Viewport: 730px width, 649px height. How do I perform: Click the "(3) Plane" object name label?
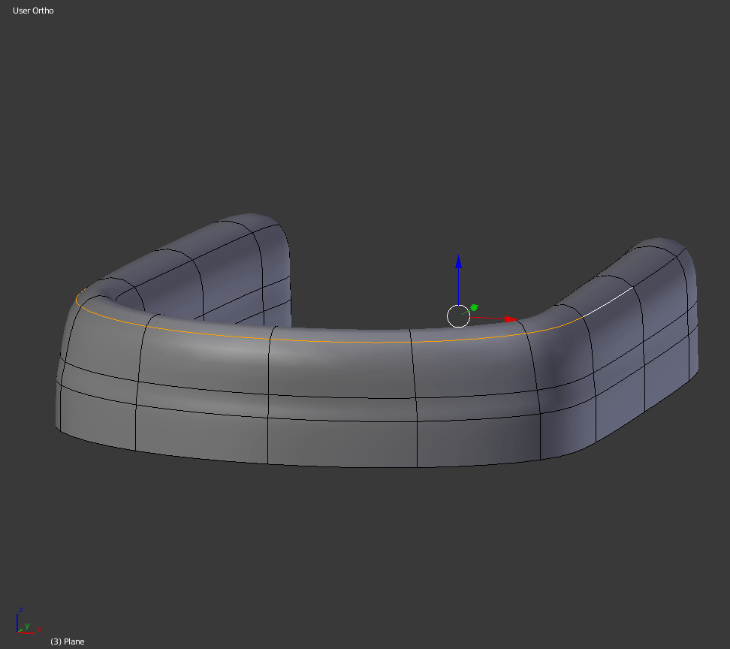click(x=67, y=641)
